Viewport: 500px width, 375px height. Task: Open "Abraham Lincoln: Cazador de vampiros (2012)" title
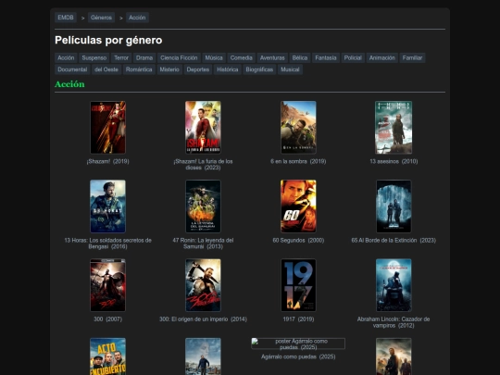click(394, 322)
